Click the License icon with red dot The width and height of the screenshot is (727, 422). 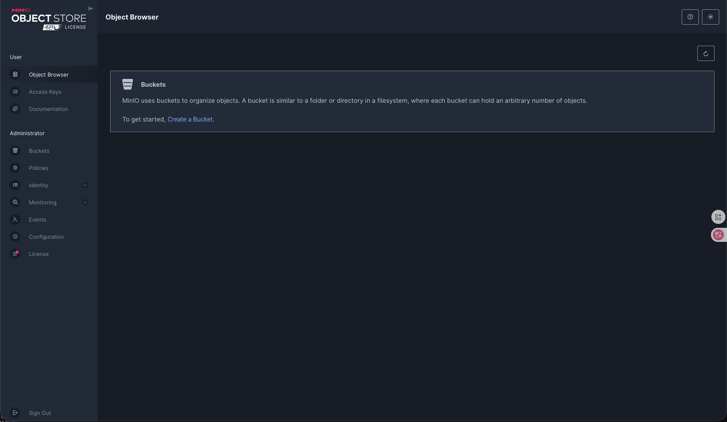15,254
